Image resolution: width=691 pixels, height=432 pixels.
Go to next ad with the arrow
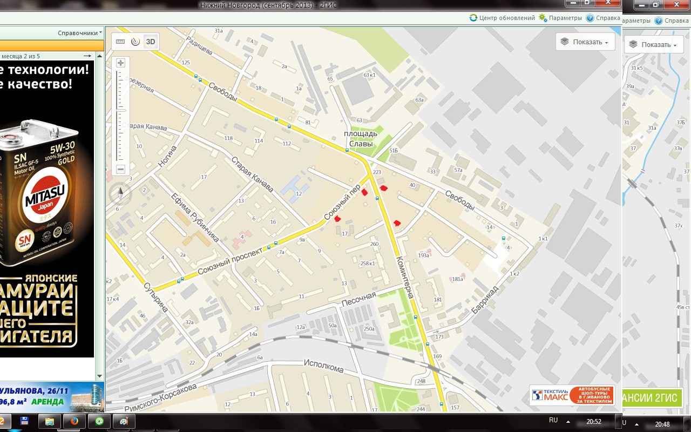coord(87,56)
